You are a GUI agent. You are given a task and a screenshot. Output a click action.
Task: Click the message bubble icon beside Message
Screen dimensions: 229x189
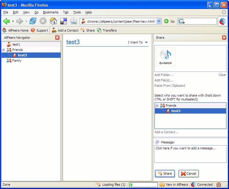157,142
